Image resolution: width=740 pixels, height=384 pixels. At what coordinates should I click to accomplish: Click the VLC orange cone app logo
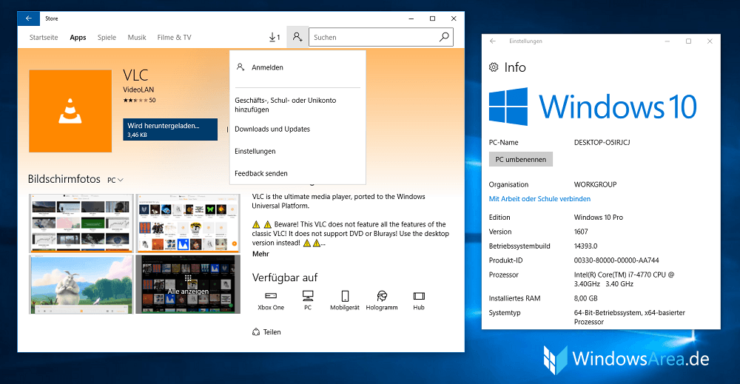pyautogui.click(x=71, y=110)
